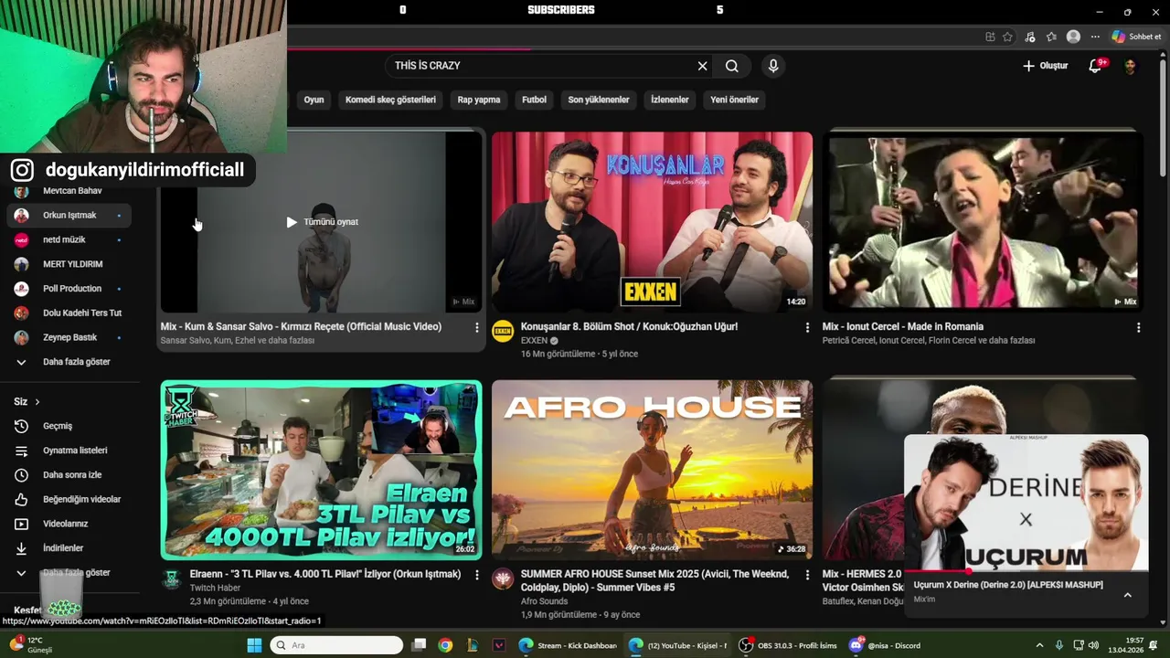Switch to Discord taskbar window
This screenshot has width=1170, height=658.
(885, 645)
